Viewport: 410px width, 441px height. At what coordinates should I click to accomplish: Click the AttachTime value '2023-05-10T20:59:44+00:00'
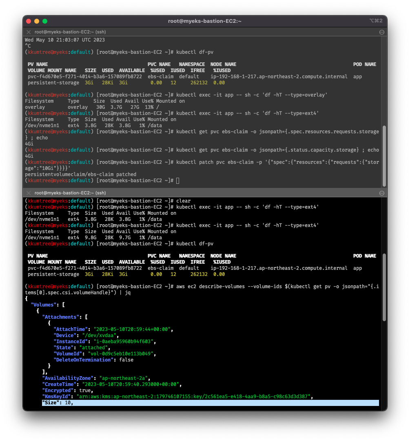point(132,329)
